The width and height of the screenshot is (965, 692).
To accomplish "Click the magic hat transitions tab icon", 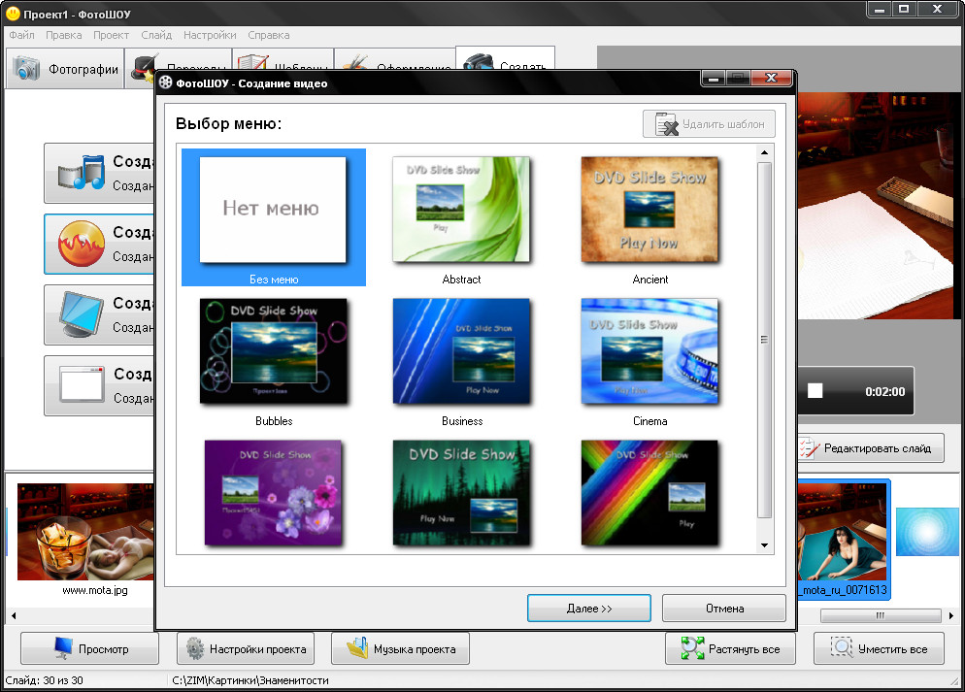I will tap(143, 69).
